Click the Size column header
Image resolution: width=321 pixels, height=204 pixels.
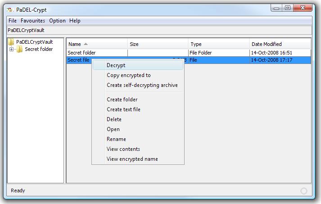(134, 44)
